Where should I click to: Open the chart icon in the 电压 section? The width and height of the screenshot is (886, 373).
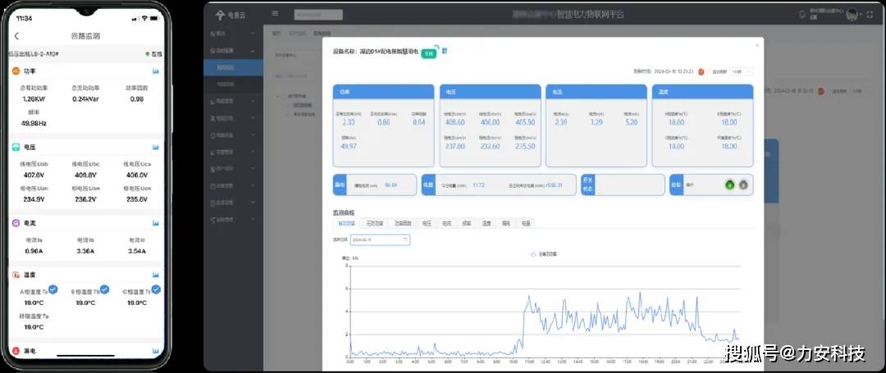pyautogui.click(x=155, y=148)
